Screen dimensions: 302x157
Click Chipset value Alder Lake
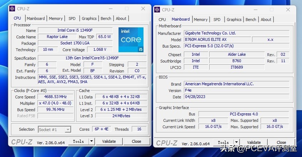pos(237,54)
